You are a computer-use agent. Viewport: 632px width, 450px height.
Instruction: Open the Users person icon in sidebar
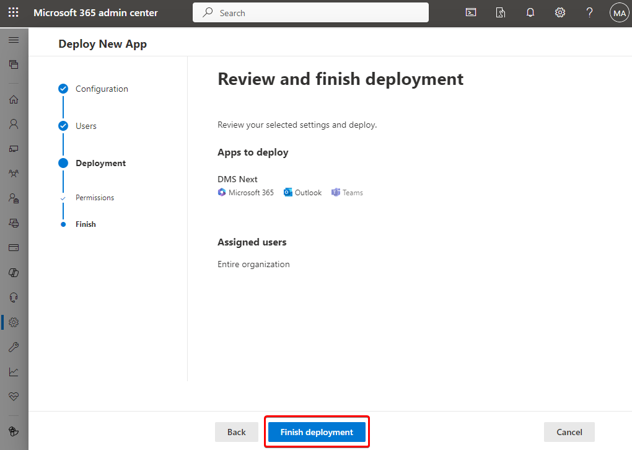pos(14,124)
